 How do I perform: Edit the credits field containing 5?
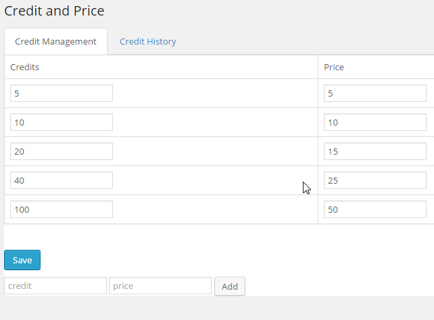[x=62, y=93]
